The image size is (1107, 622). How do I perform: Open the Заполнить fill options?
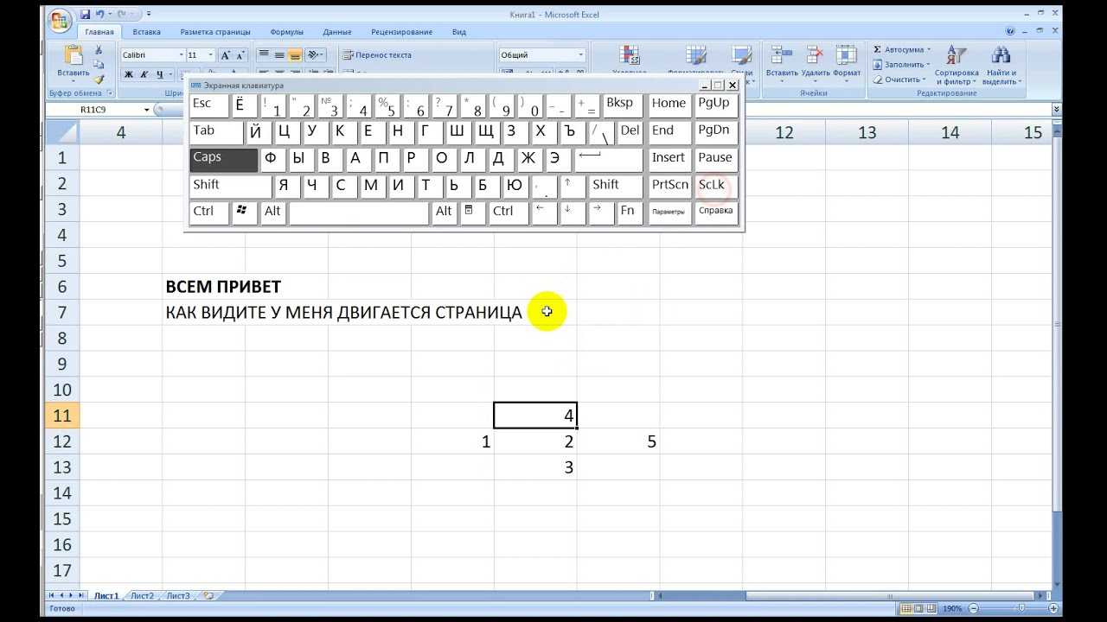click(x=901, y=64)
